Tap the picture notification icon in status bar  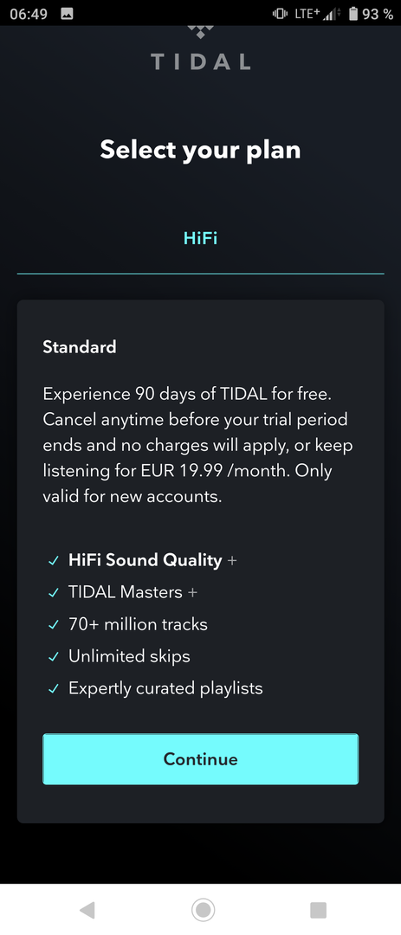68,14
